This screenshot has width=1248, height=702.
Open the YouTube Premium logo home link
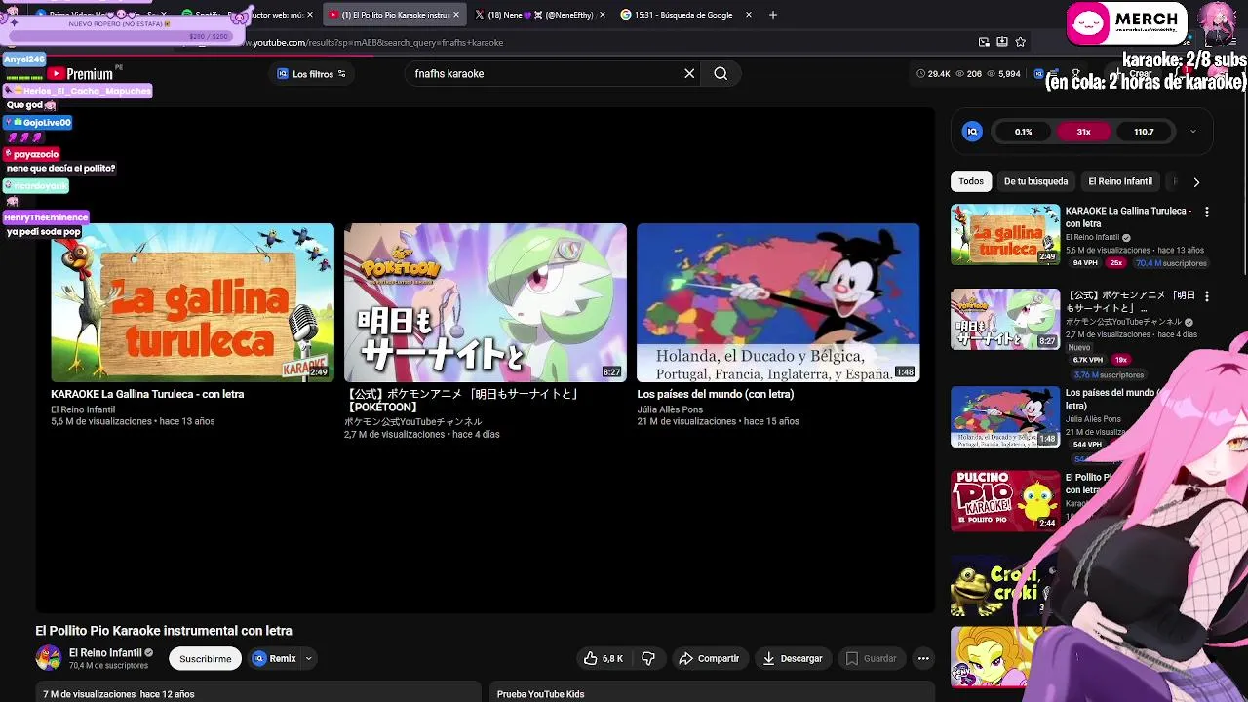[x=82, y=74]
